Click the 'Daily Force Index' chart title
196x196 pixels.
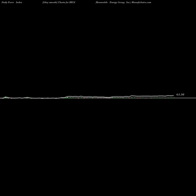(12, 2)
